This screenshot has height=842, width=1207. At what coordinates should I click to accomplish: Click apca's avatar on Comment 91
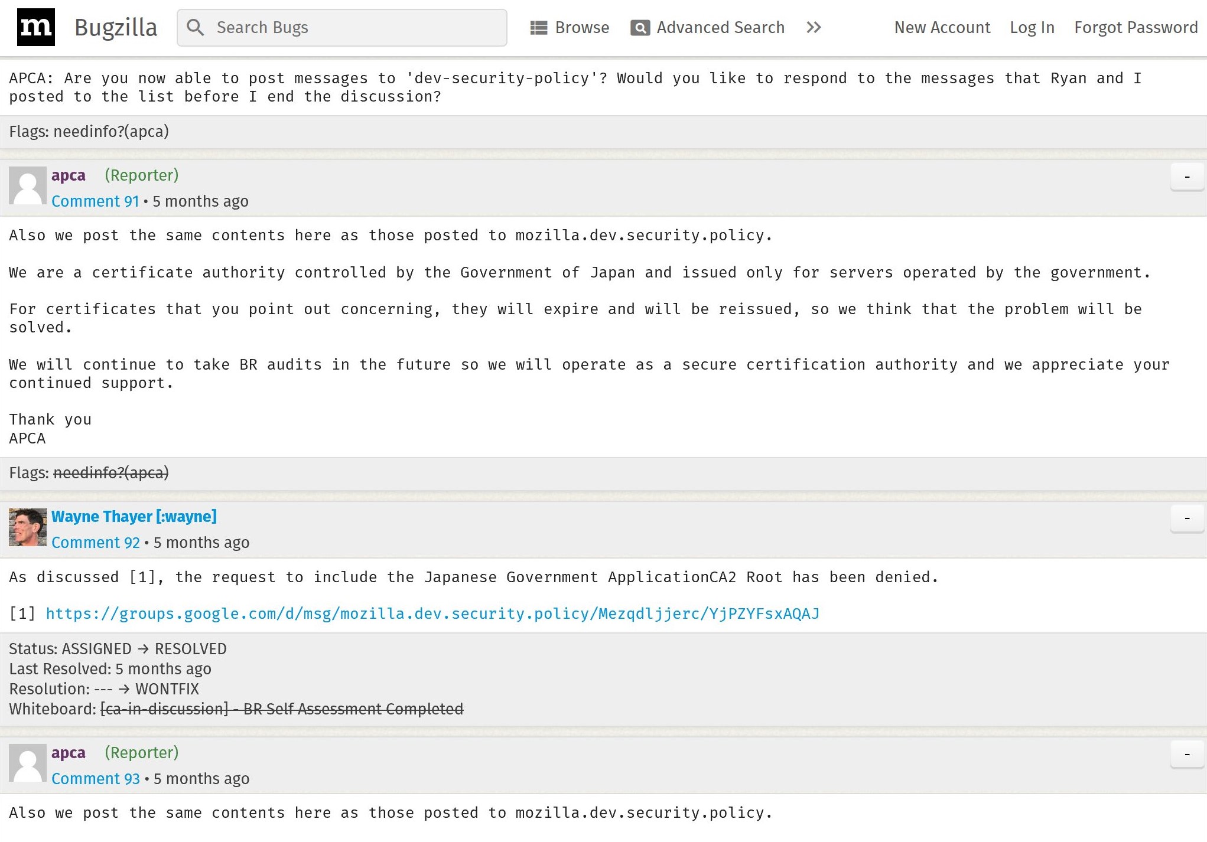(x=28, y=185)
